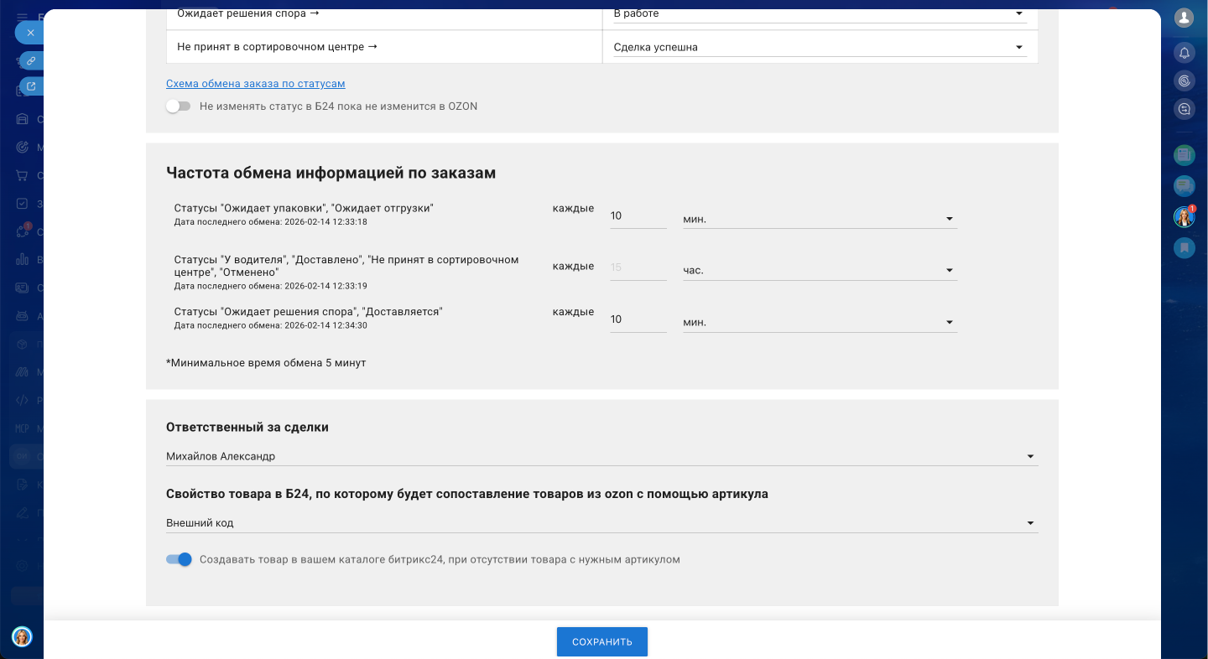The width and height of the screenshot is (1208, 659).
Task: Open the green news feed icon in the right bar
Action: (x=1185, y=153)
